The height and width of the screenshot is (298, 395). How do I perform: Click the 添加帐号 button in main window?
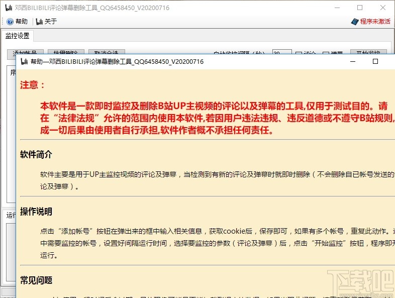25,52
